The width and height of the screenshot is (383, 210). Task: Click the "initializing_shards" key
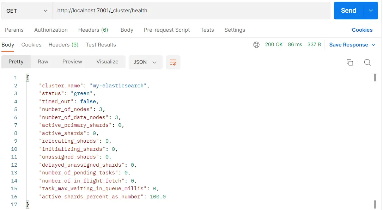coord(72,149)
